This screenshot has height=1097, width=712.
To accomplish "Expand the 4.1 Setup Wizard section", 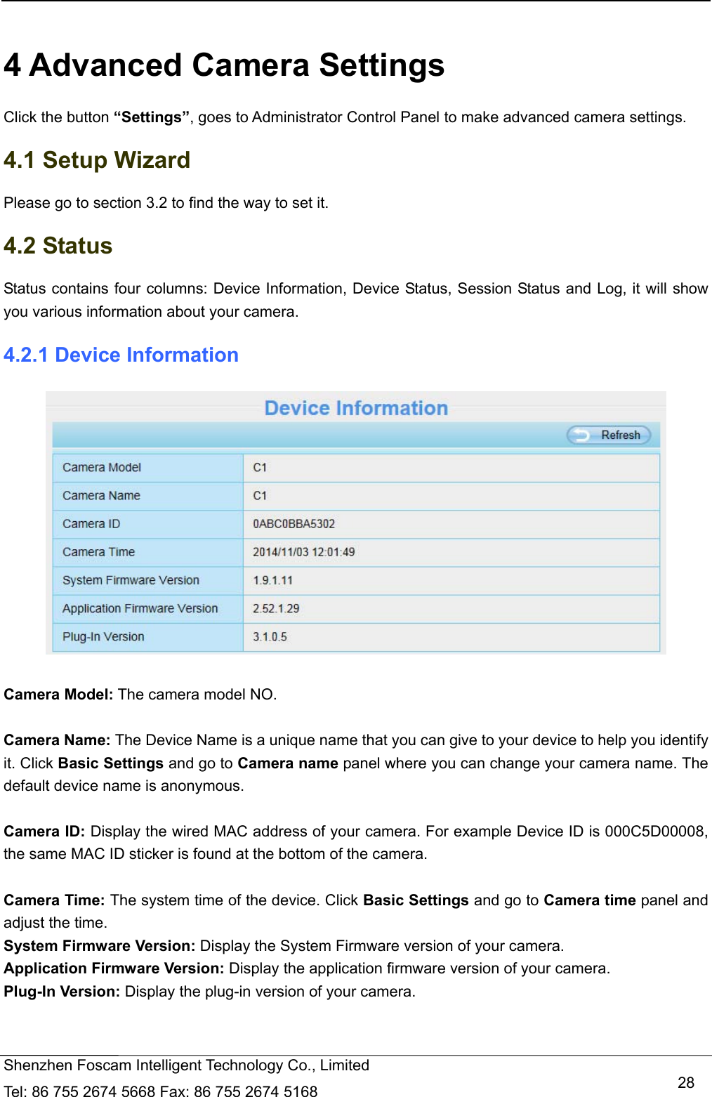I will 96,161.
